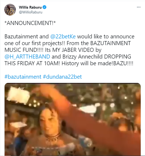Click the blue verified badge next to Willis Raburu
The image size is (145, 156).
coord(45,7)
